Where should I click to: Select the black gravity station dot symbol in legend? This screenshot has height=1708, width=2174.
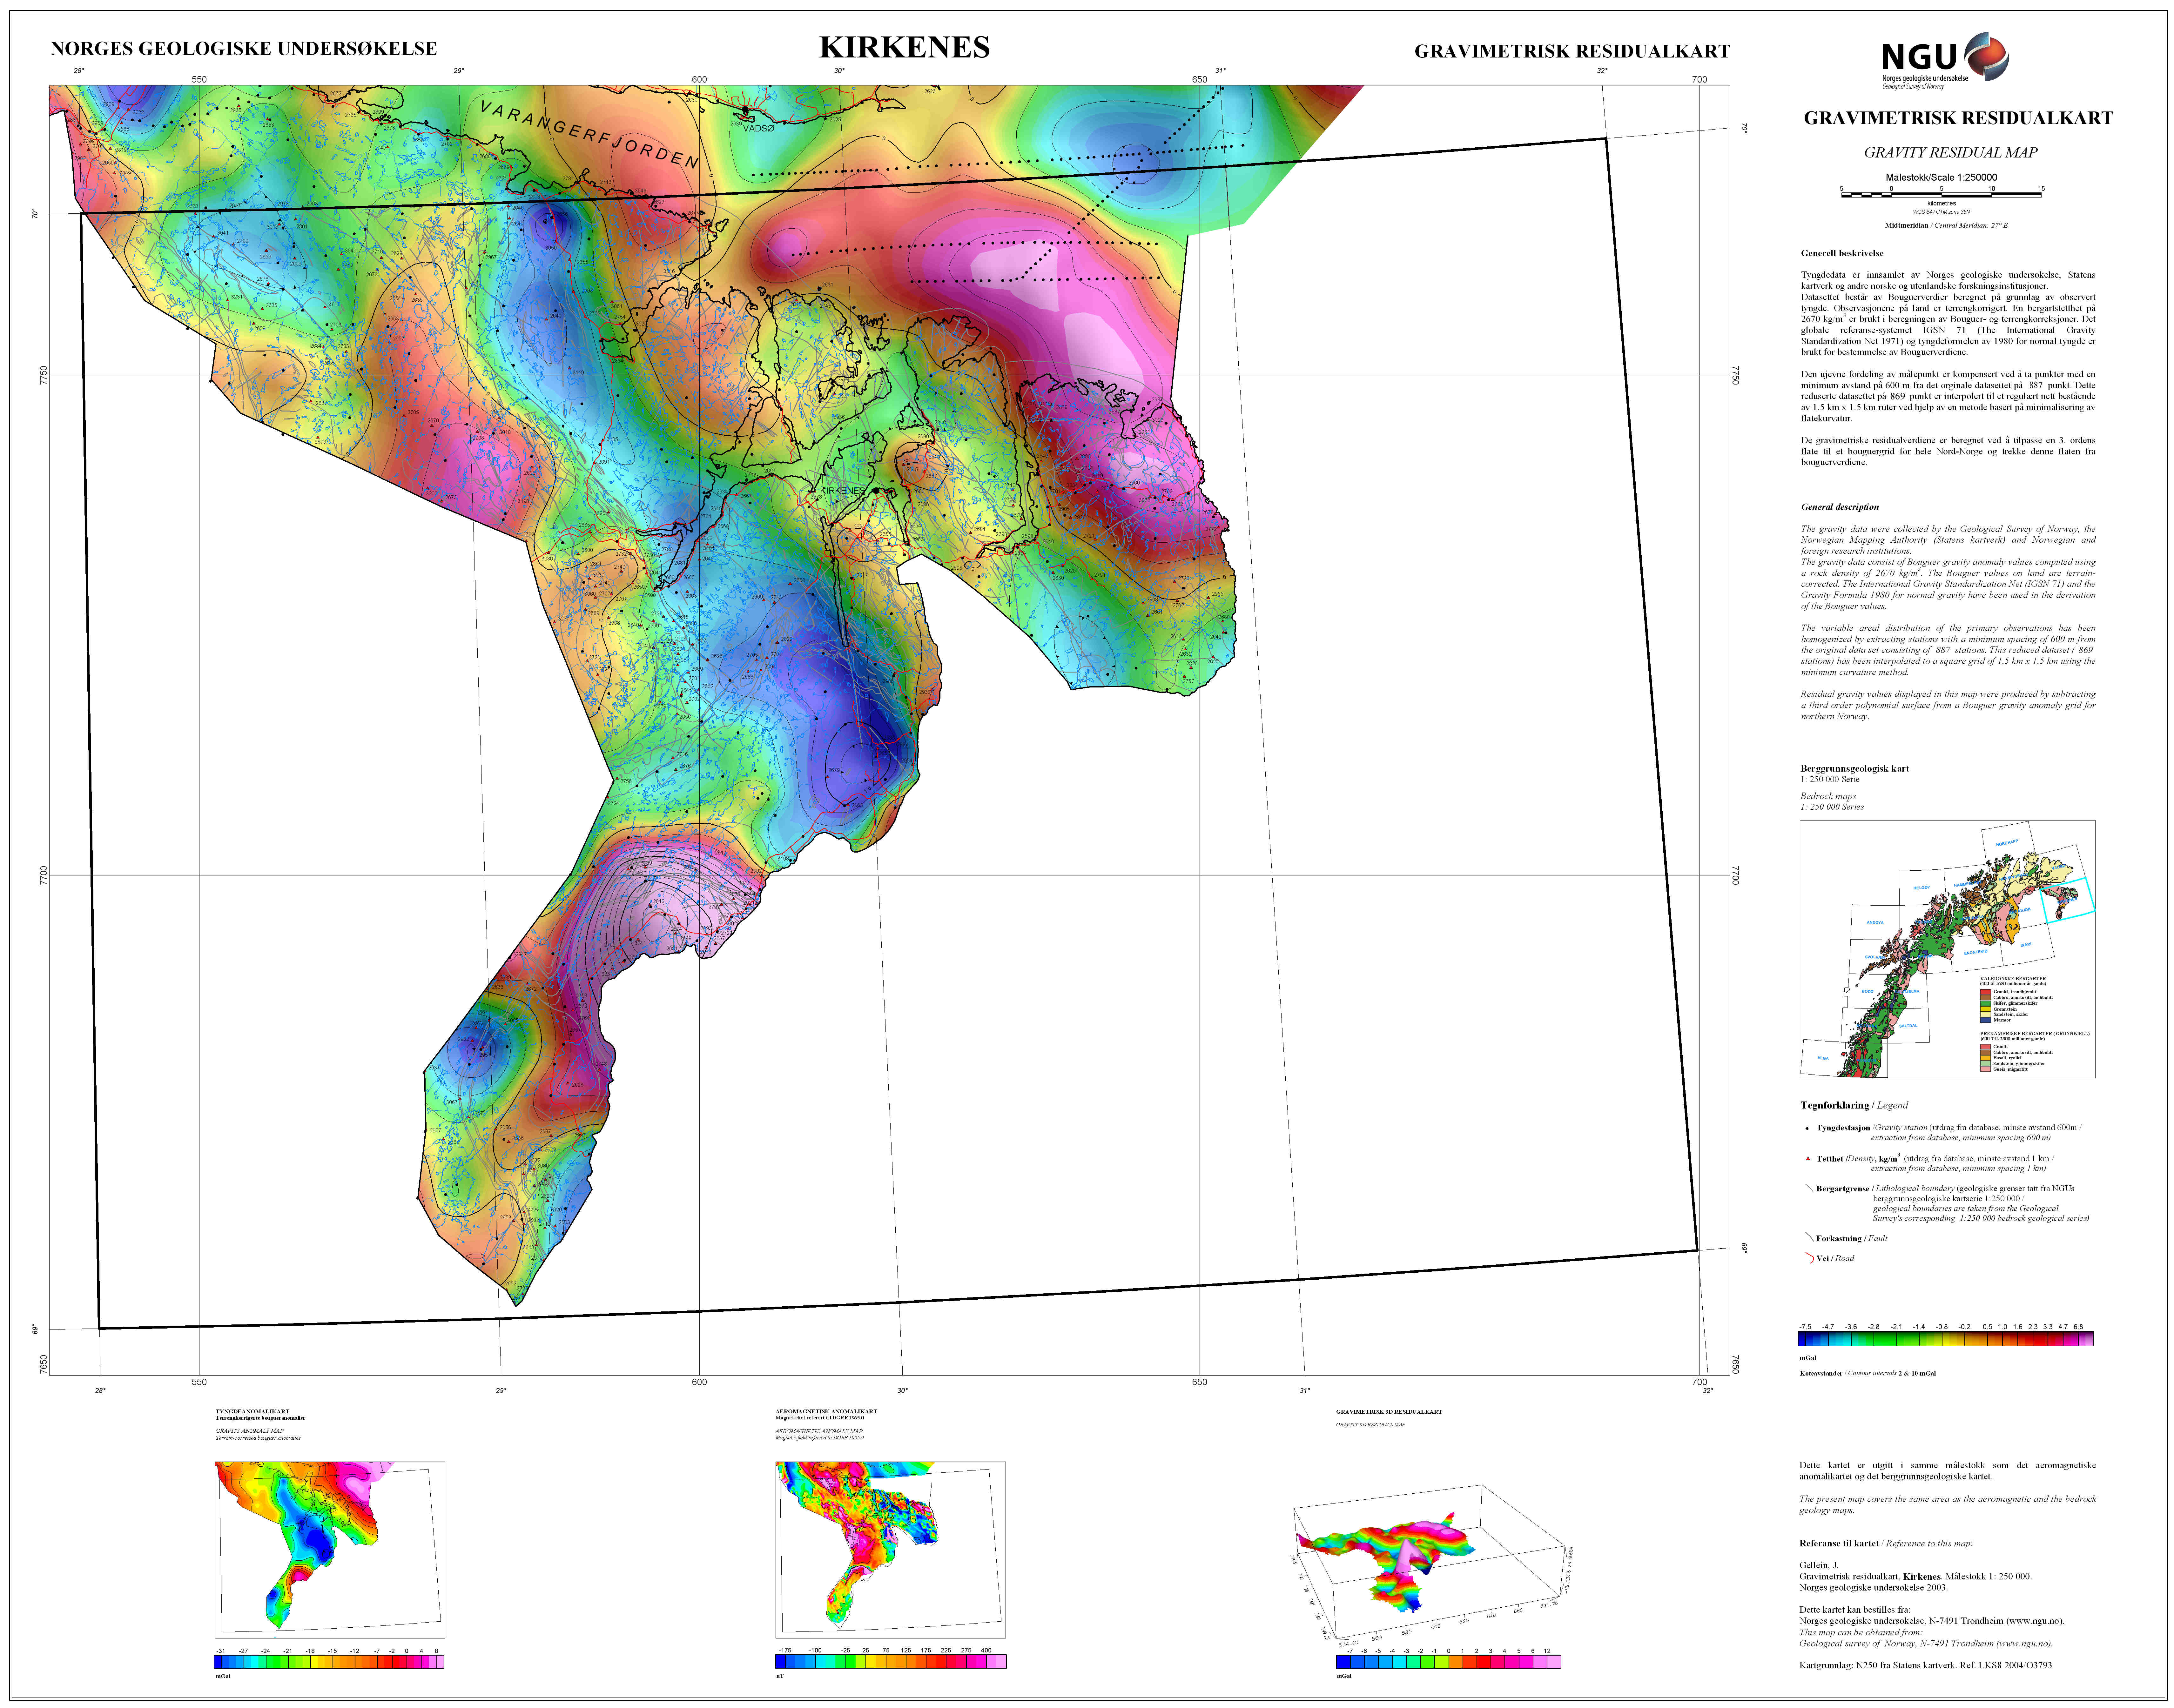[1807, 1128]
